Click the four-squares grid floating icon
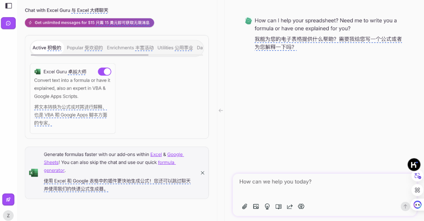424x221 pixels. (417, 190)
